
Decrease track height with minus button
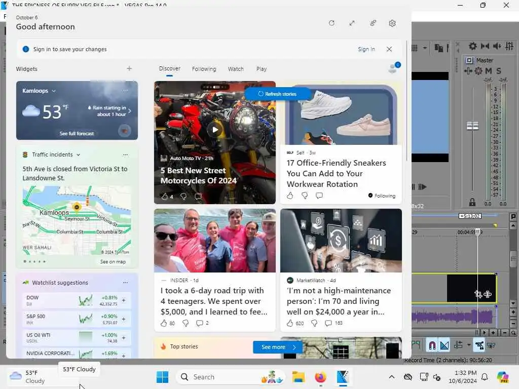513,323
